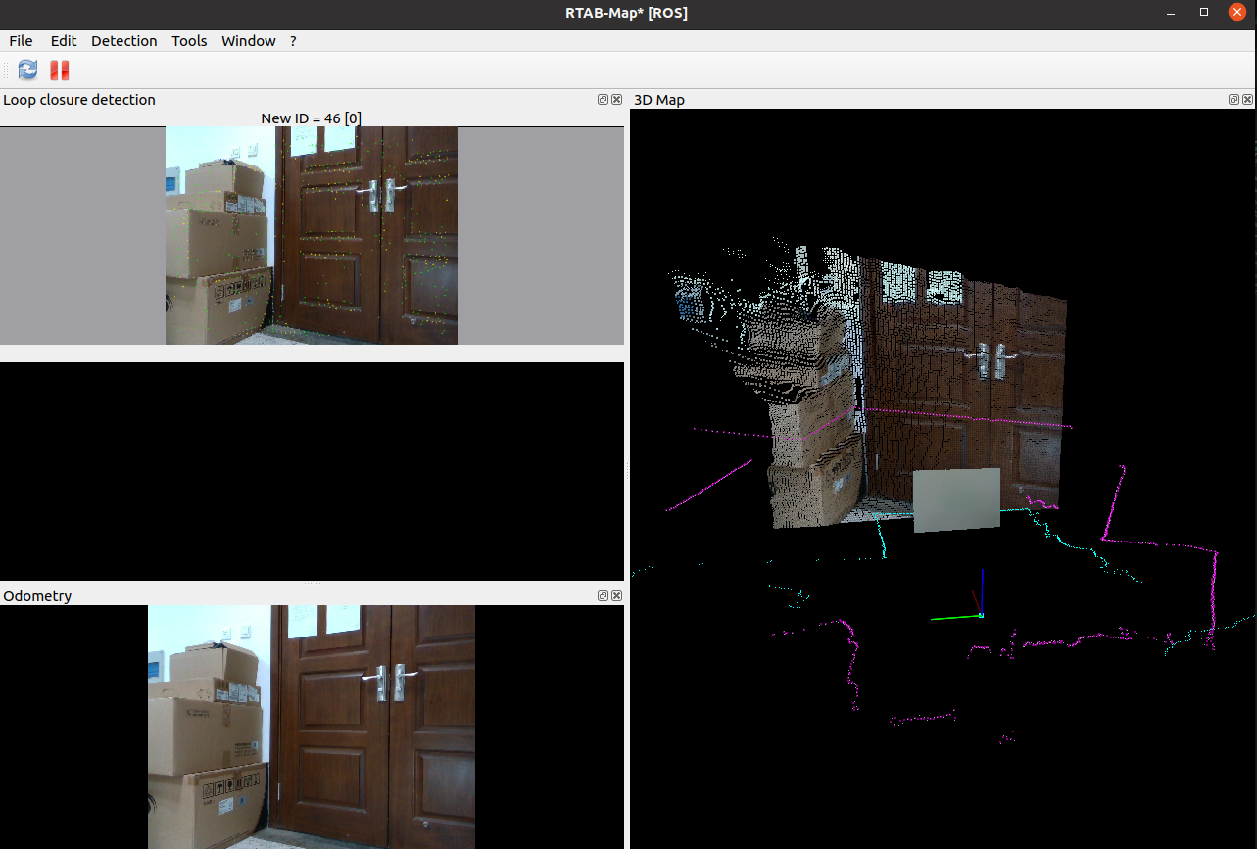Close the 3D Map panel
The image size is (1257, 849).
click(1247, 100)
